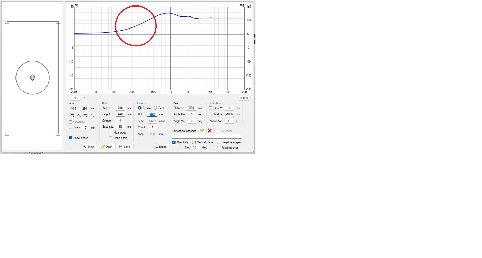Click the zoom in magnifier icon
This screenshot has height=258, width=482.
click(85, 115)
